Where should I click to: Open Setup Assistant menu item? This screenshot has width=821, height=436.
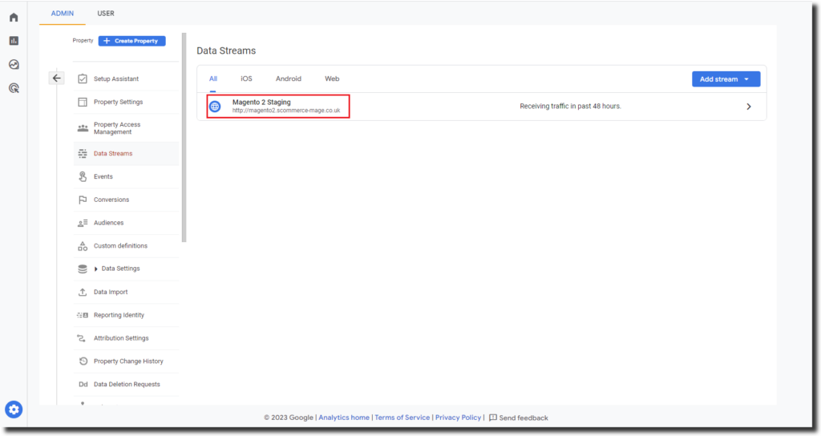[x=115, y=79]
